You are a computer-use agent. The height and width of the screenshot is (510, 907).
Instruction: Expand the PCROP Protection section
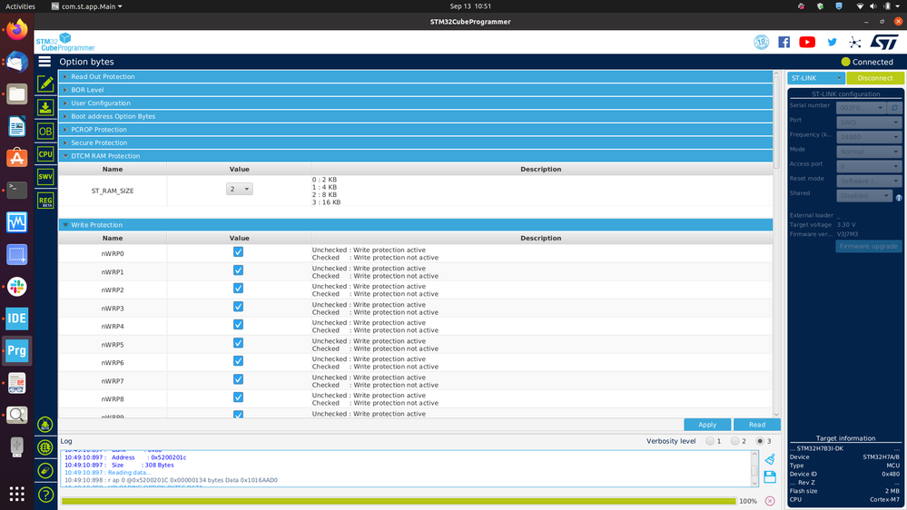[415, 130]
